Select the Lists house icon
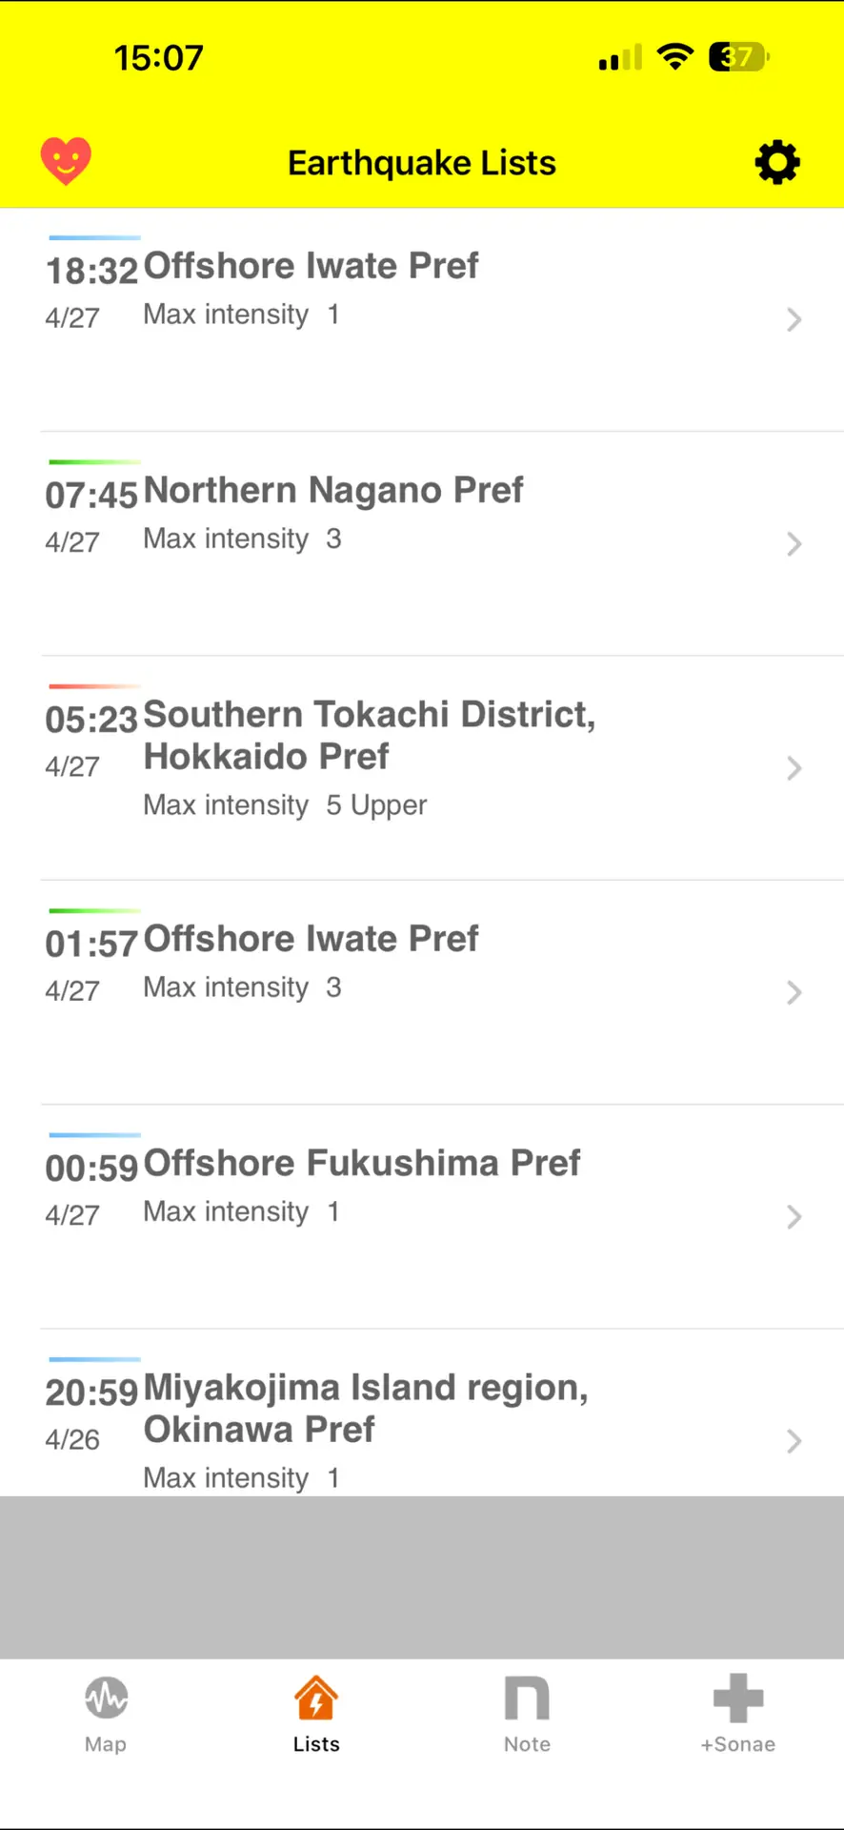Image resolution: width=844 pixels, height=1830 pixels. 316,1698
